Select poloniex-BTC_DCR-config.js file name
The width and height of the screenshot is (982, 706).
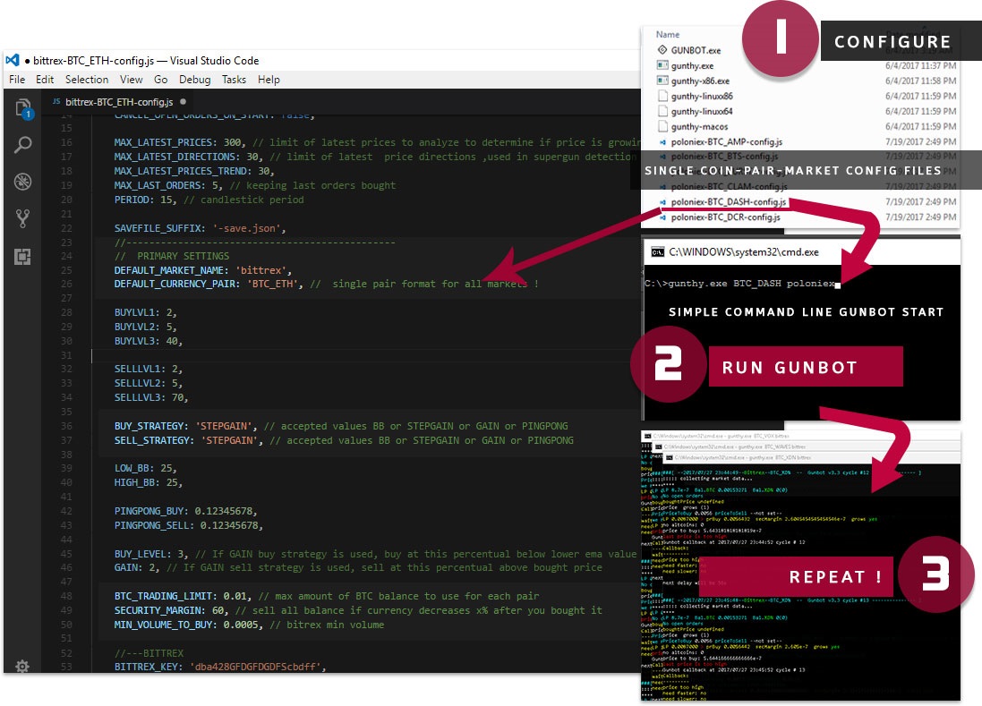[x=725, y=217]
